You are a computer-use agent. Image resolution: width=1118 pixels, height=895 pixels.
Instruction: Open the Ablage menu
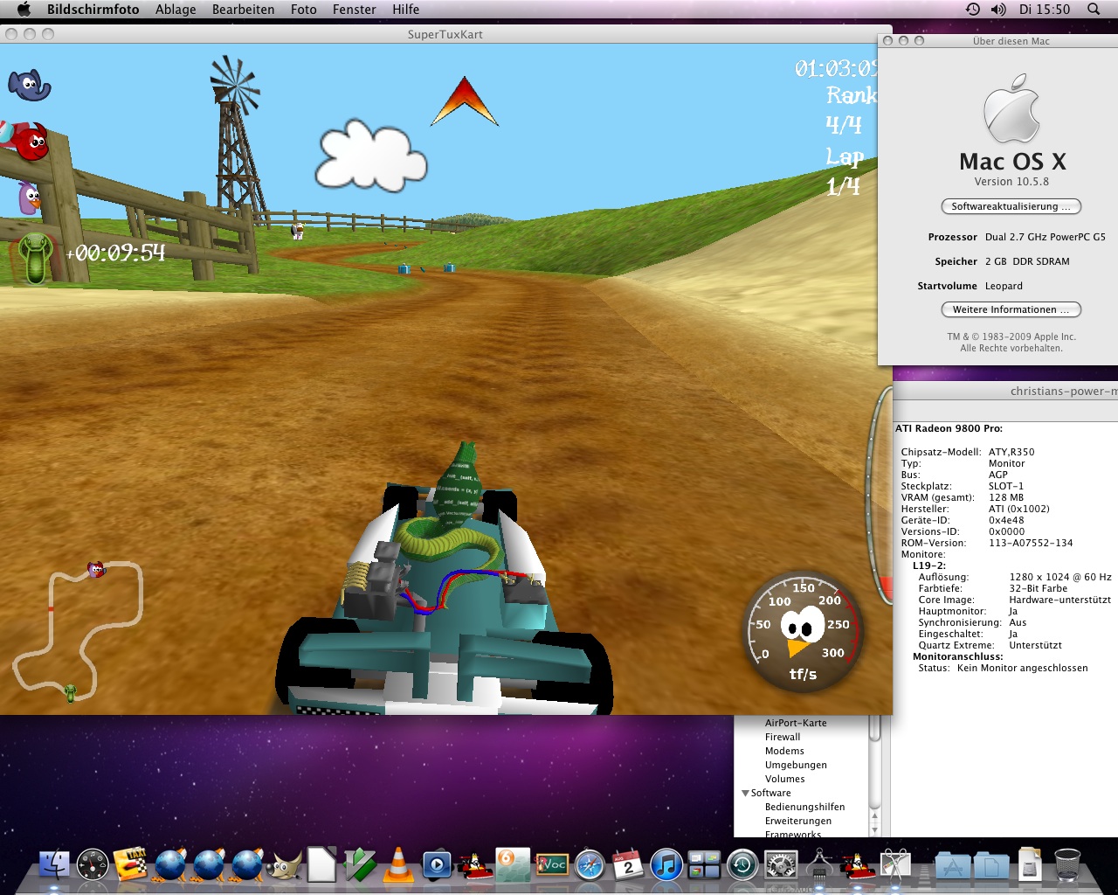click(x=176, y=10)
